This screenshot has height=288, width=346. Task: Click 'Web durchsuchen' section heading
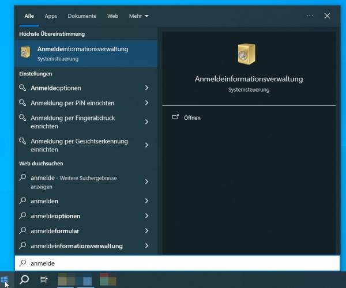(41, 164)
